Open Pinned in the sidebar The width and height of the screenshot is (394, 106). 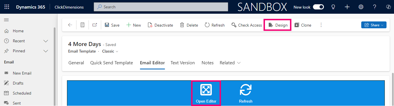[19, 51]
